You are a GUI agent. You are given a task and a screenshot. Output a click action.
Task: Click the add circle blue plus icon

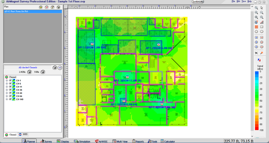256,47
